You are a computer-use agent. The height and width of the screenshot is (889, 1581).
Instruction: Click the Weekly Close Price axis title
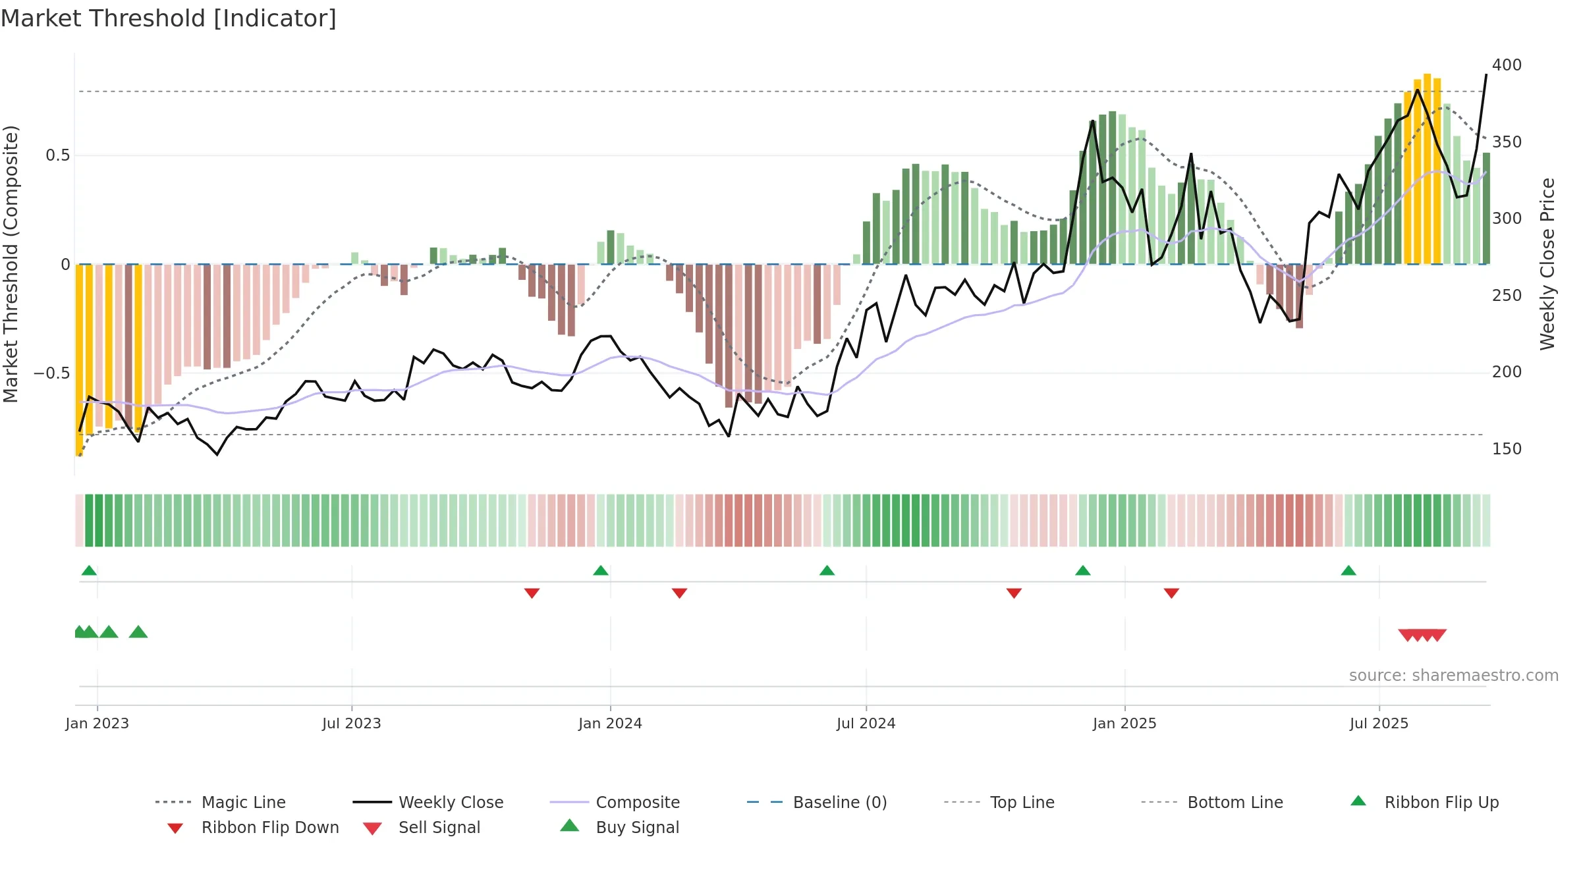click(1547, 263)
